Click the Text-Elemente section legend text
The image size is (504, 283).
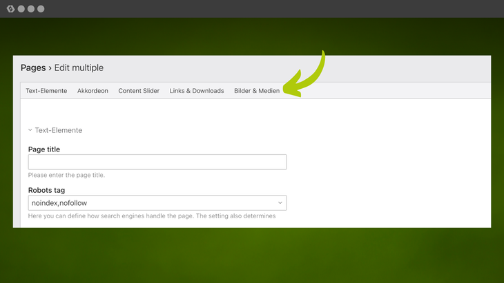pyautogui.click(x=59, y=130)
